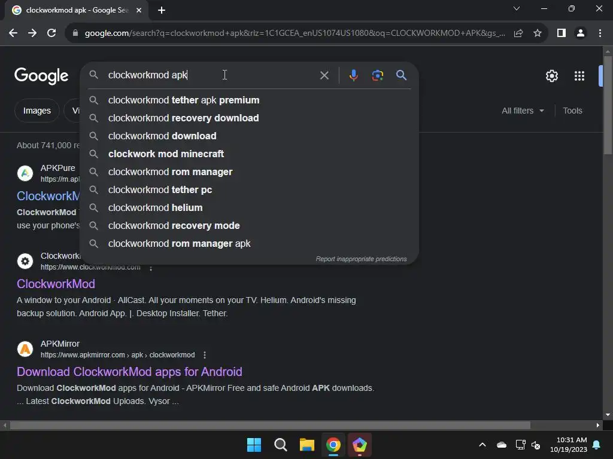The width and height of the screenshot is (613, 459).
Task: Go back to the previous page
Action: pos(13,33)
